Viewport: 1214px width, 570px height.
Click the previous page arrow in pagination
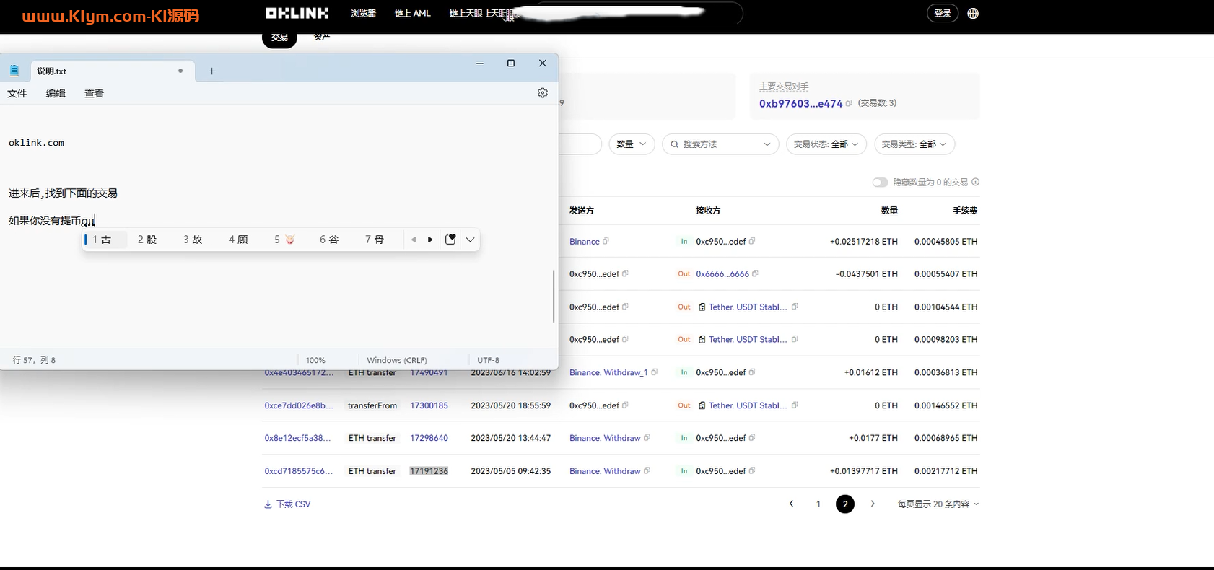[x=791, y=504]
